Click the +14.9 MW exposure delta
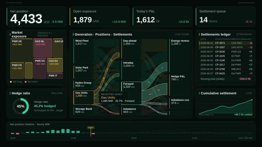Viewport: 262px width, 147px height. 119,22
